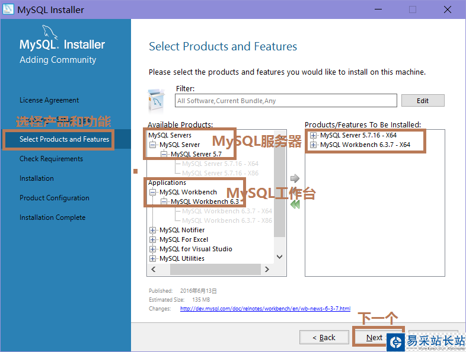The height and width of the screenshot is (352, 466).
Task: Expand the MySQL Notifier node
Action: pos(152,230)
